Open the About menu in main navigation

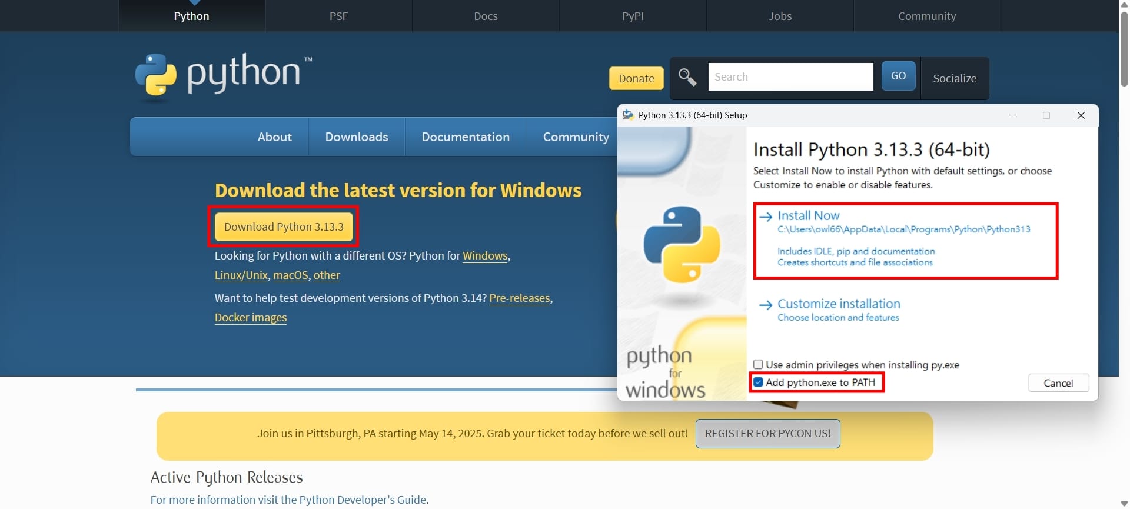coord(274,137)
